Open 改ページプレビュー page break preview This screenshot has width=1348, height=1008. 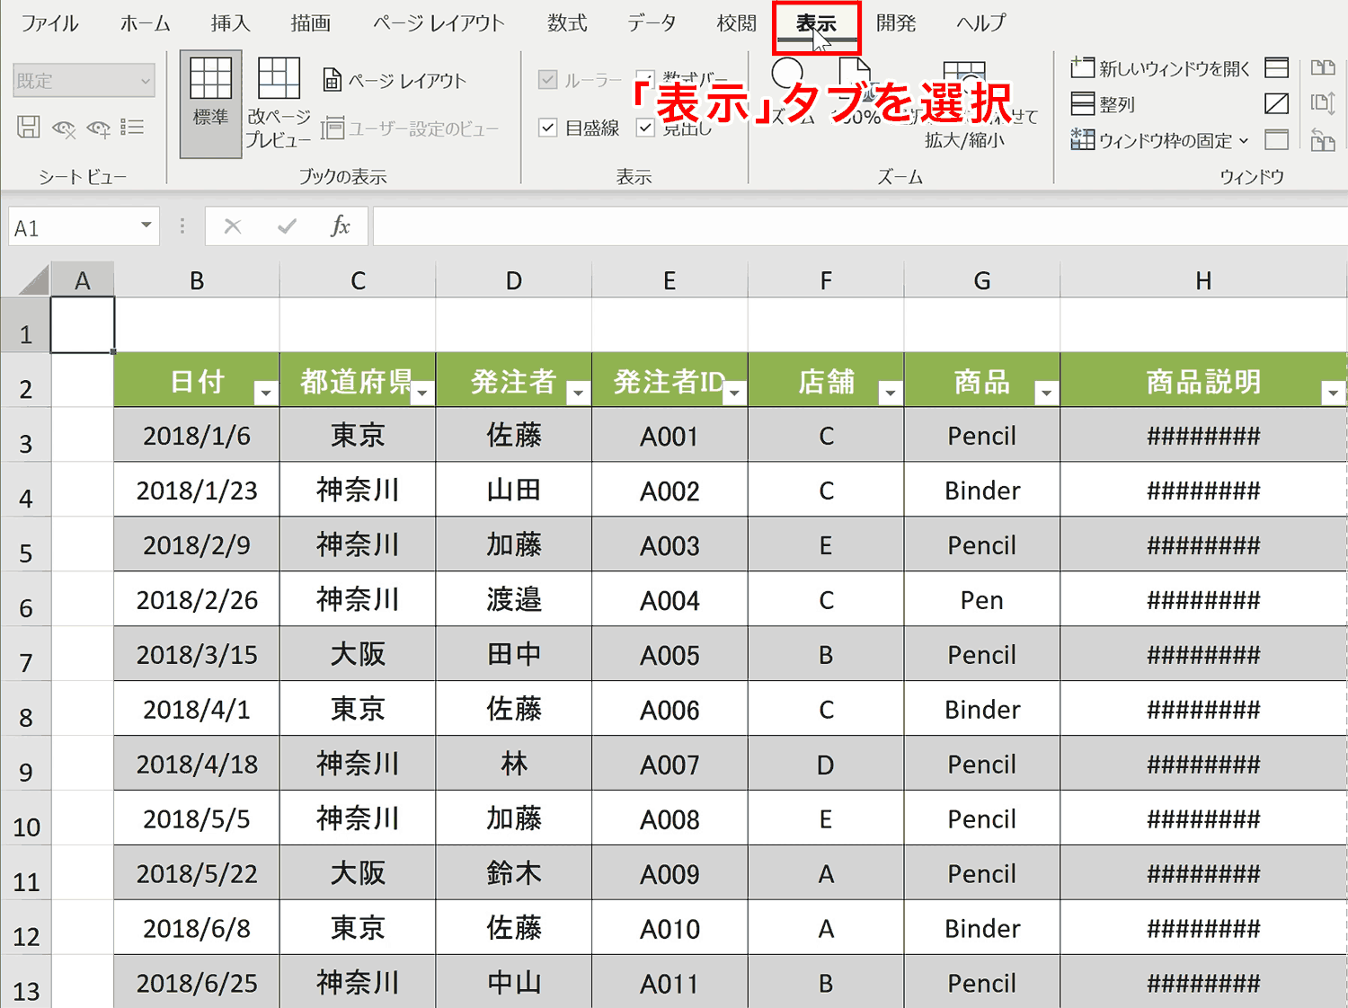(279, 103)
